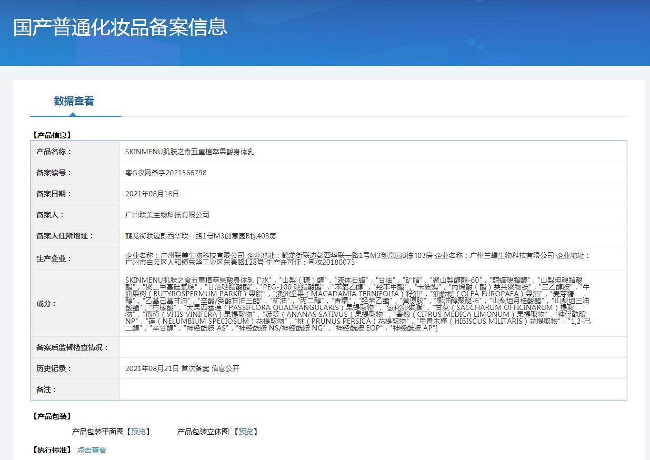This screenshot has width=650, height=460.
Task: Click the 历史记录 entry dated 2021年08月21日
Action: pyautogui.click(x=182, y=368)
